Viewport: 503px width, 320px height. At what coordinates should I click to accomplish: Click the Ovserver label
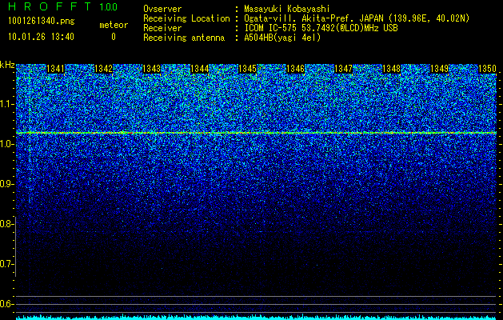click(x=162, y=9)
